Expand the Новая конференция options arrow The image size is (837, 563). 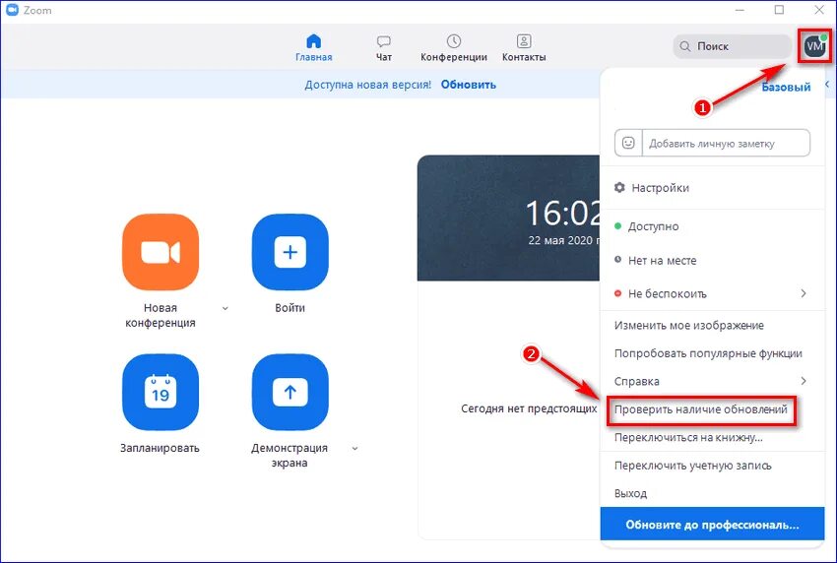point(225,308)
